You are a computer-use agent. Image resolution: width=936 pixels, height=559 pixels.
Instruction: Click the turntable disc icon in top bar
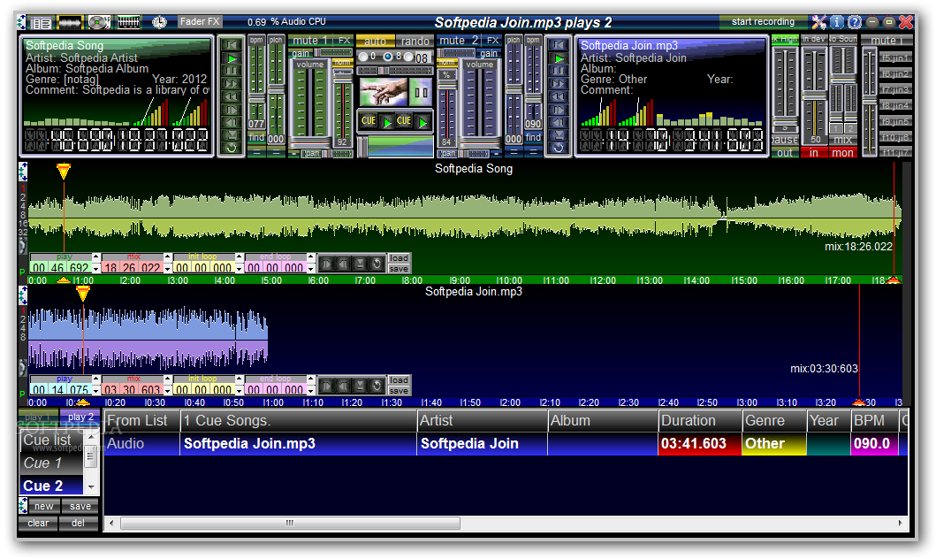click(x=98, y=23)
